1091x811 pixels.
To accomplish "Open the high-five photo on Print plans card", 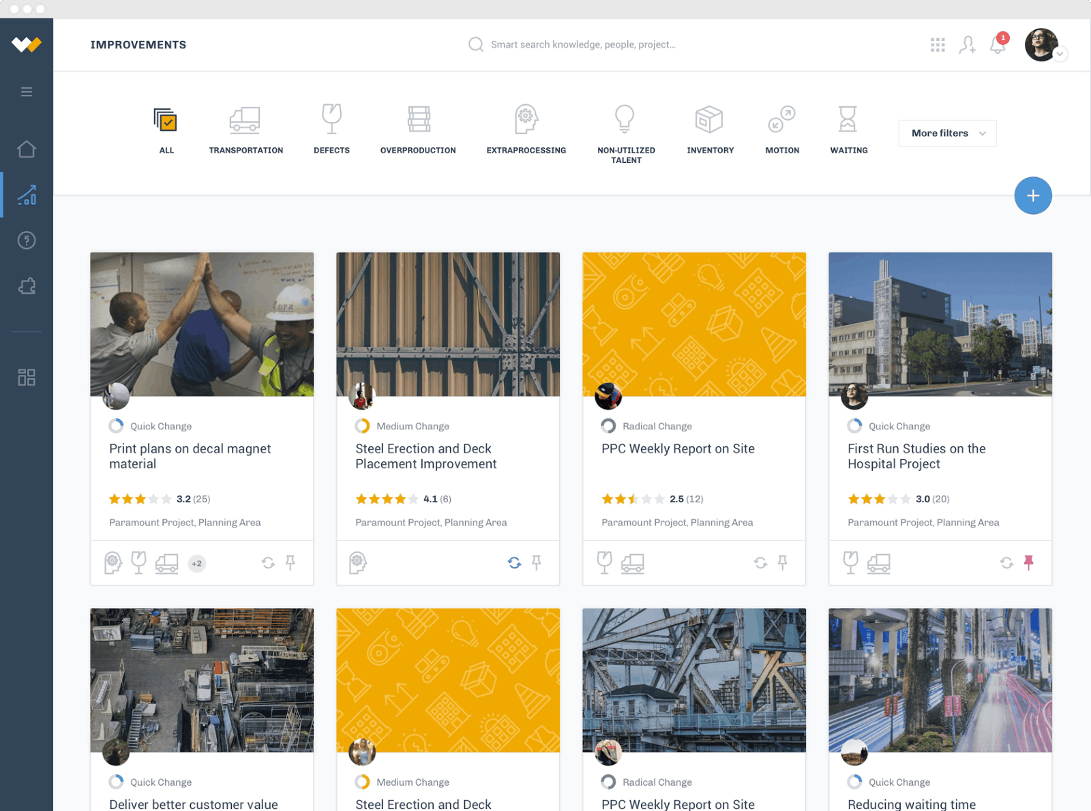I will (202, 324).
